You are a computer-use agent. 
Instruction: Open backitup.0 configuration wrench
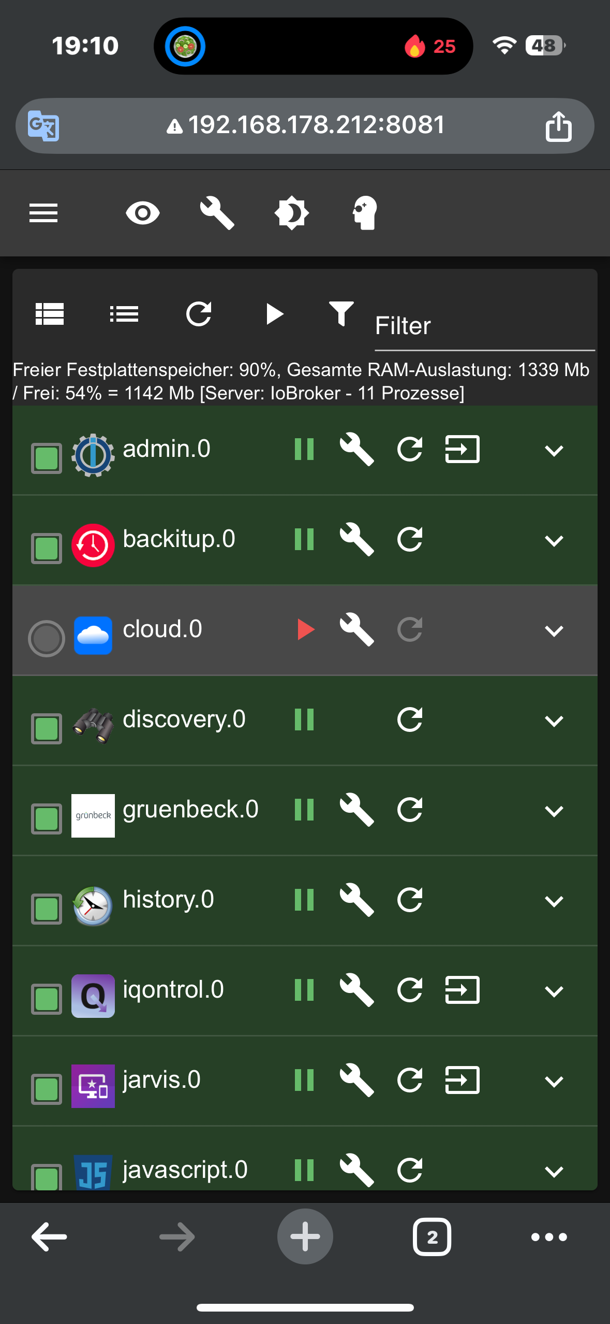click(357, 540)
